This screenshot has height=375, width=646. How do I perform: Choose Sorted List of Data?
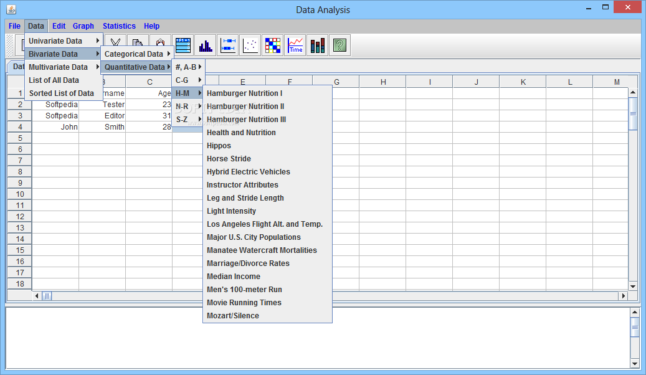click(x=64, y=93)
